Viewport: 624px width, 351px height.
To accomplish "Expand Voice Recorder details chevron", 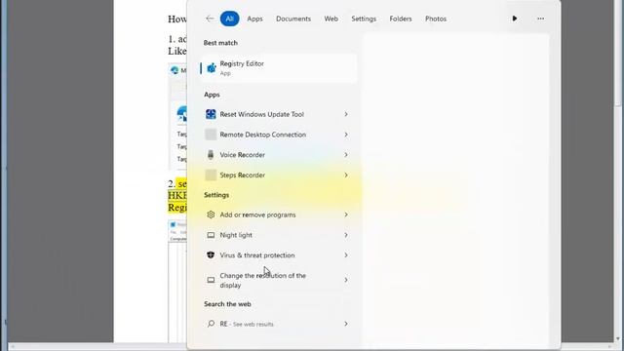I will (x=346, y=155).
